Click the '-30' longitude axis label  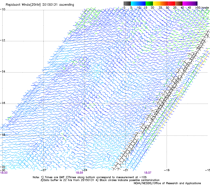[x=3, y=170]
